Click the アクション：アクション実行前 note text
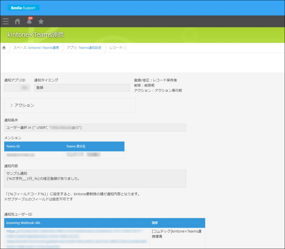 [x=158, y=90]
